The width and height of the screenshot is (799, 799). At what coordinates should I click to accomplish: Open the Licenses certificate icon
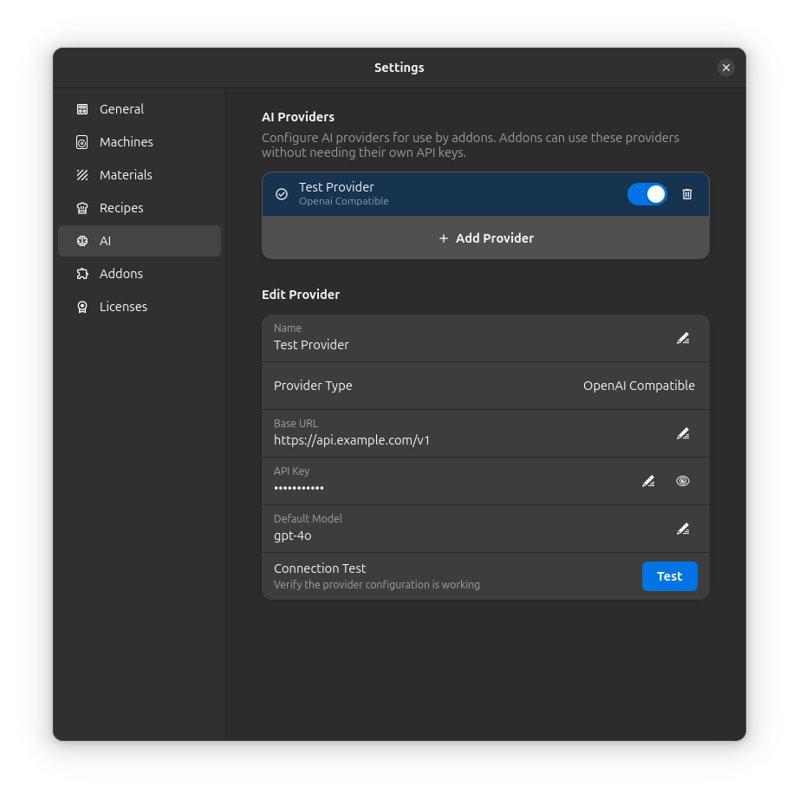pyautogui.click(x=82, y=307)
